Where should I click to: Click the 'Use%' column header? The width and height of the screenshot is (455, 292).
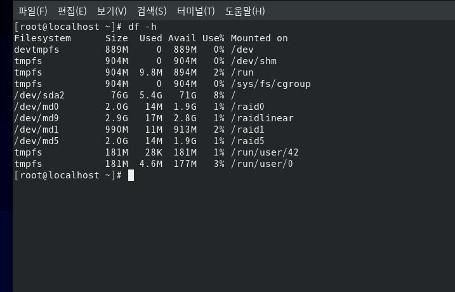213,38
